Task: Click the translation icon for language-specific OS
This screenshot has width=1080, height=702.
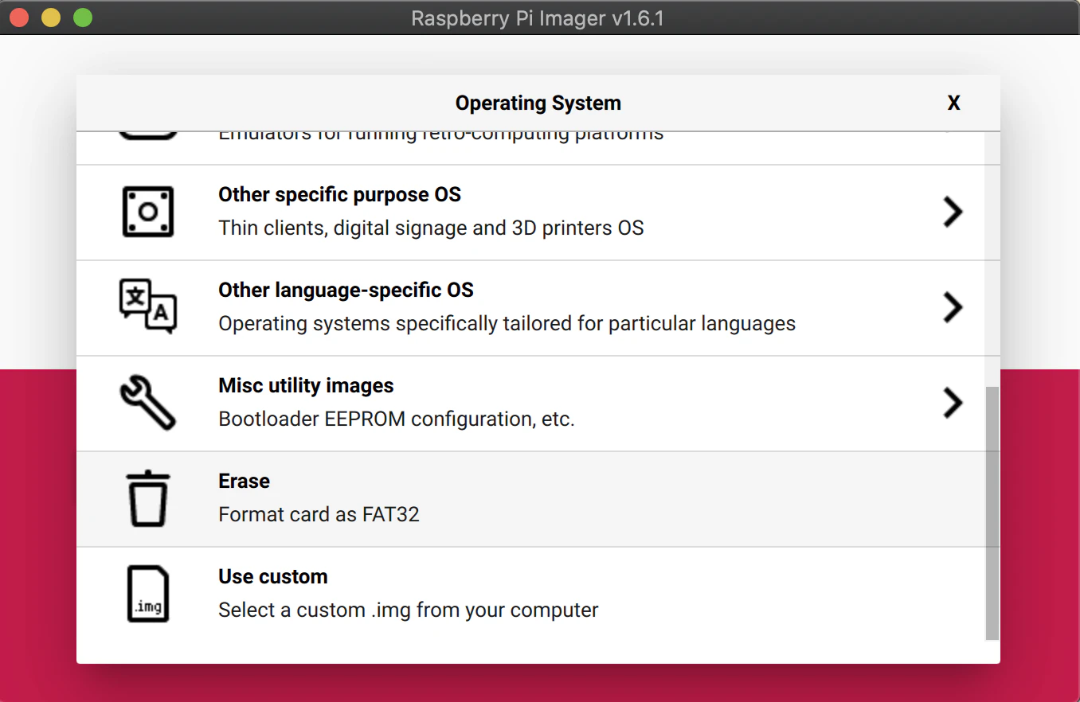Action: (x=148, y=306)
